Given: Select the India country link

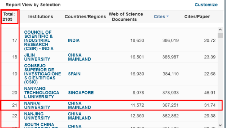Looking at the screenshot, I should [x=74, y=40].
